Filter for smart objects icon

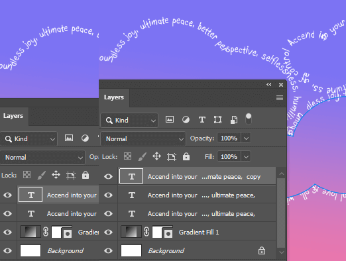tap(234, 120)
